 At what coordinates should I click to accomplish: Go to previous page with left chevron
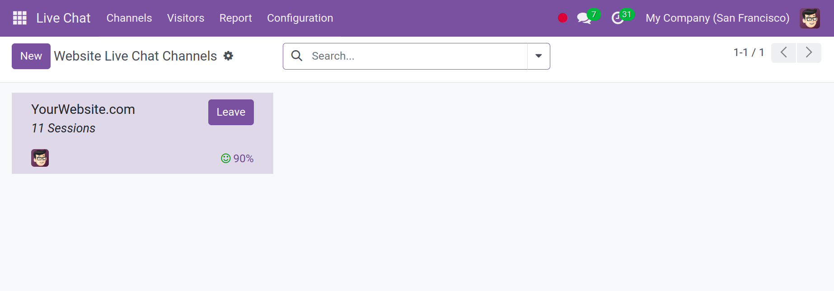[784, 52]
